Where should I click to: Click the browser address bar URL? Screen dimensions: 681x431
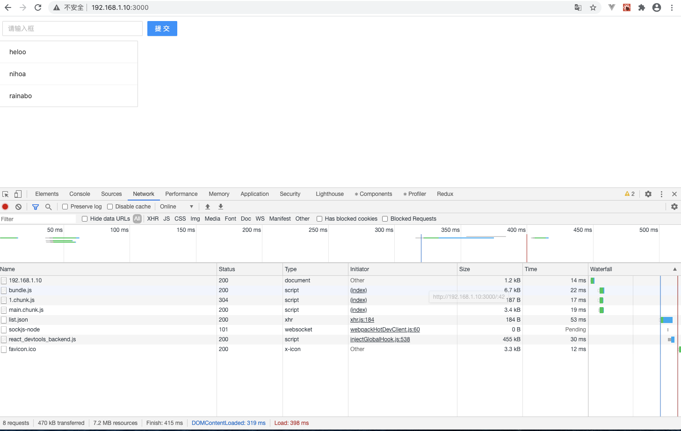120,7
